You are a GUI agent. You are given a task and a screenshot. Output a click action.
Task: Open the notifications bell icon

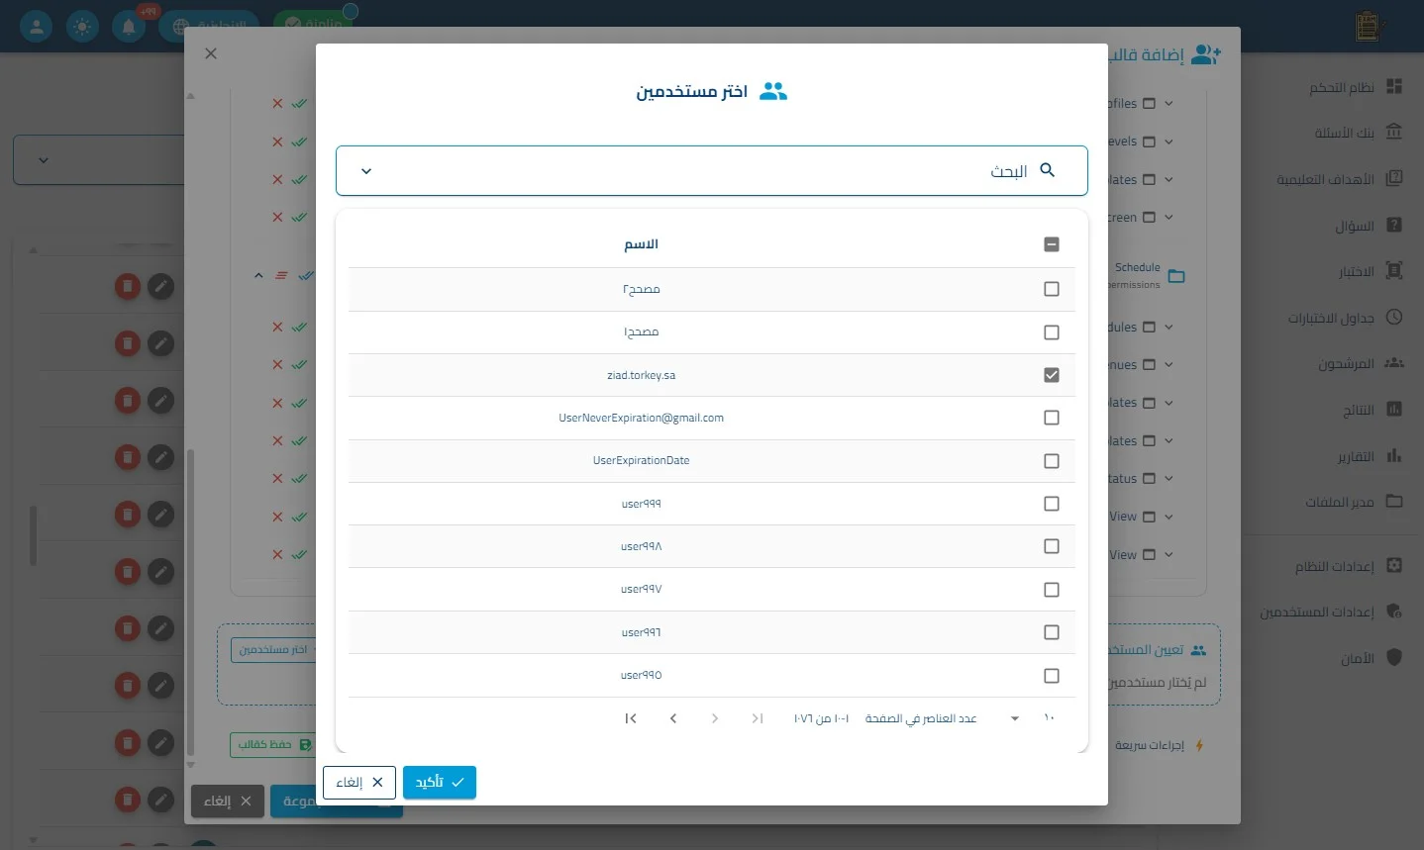(129, 27)
